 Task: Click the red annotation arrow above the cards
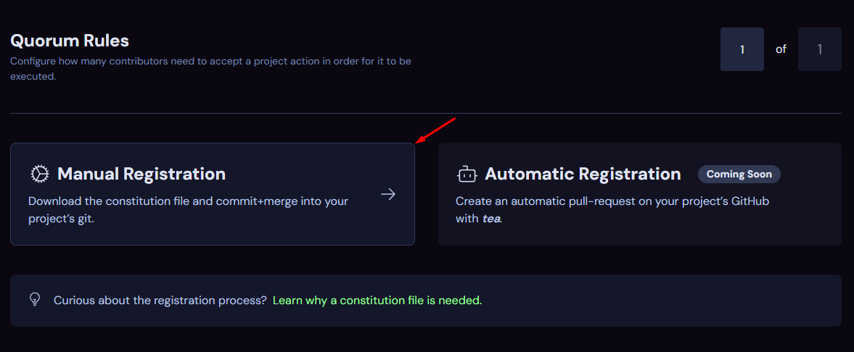tap(435, 130)
